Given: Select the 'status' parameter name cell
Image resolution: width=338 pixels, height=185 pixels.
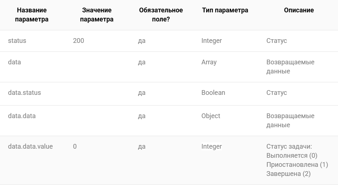Looking at the screenshot, I should click(17, 41).
